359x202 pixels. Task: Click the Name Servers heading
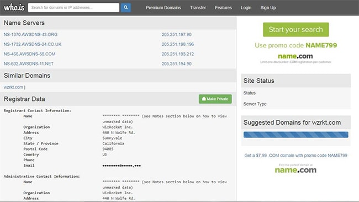click(x=24, y=23)
